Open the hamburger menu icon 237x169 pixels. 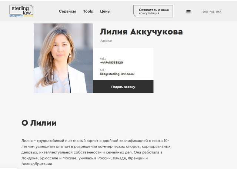point(188,11)
